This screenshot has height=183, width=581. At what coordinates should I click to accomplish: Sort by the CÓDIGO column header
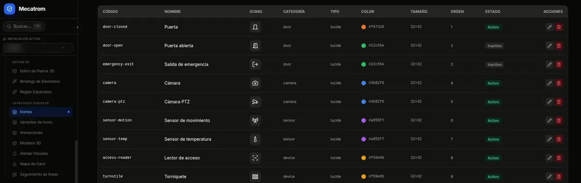(x=110, y=11)
